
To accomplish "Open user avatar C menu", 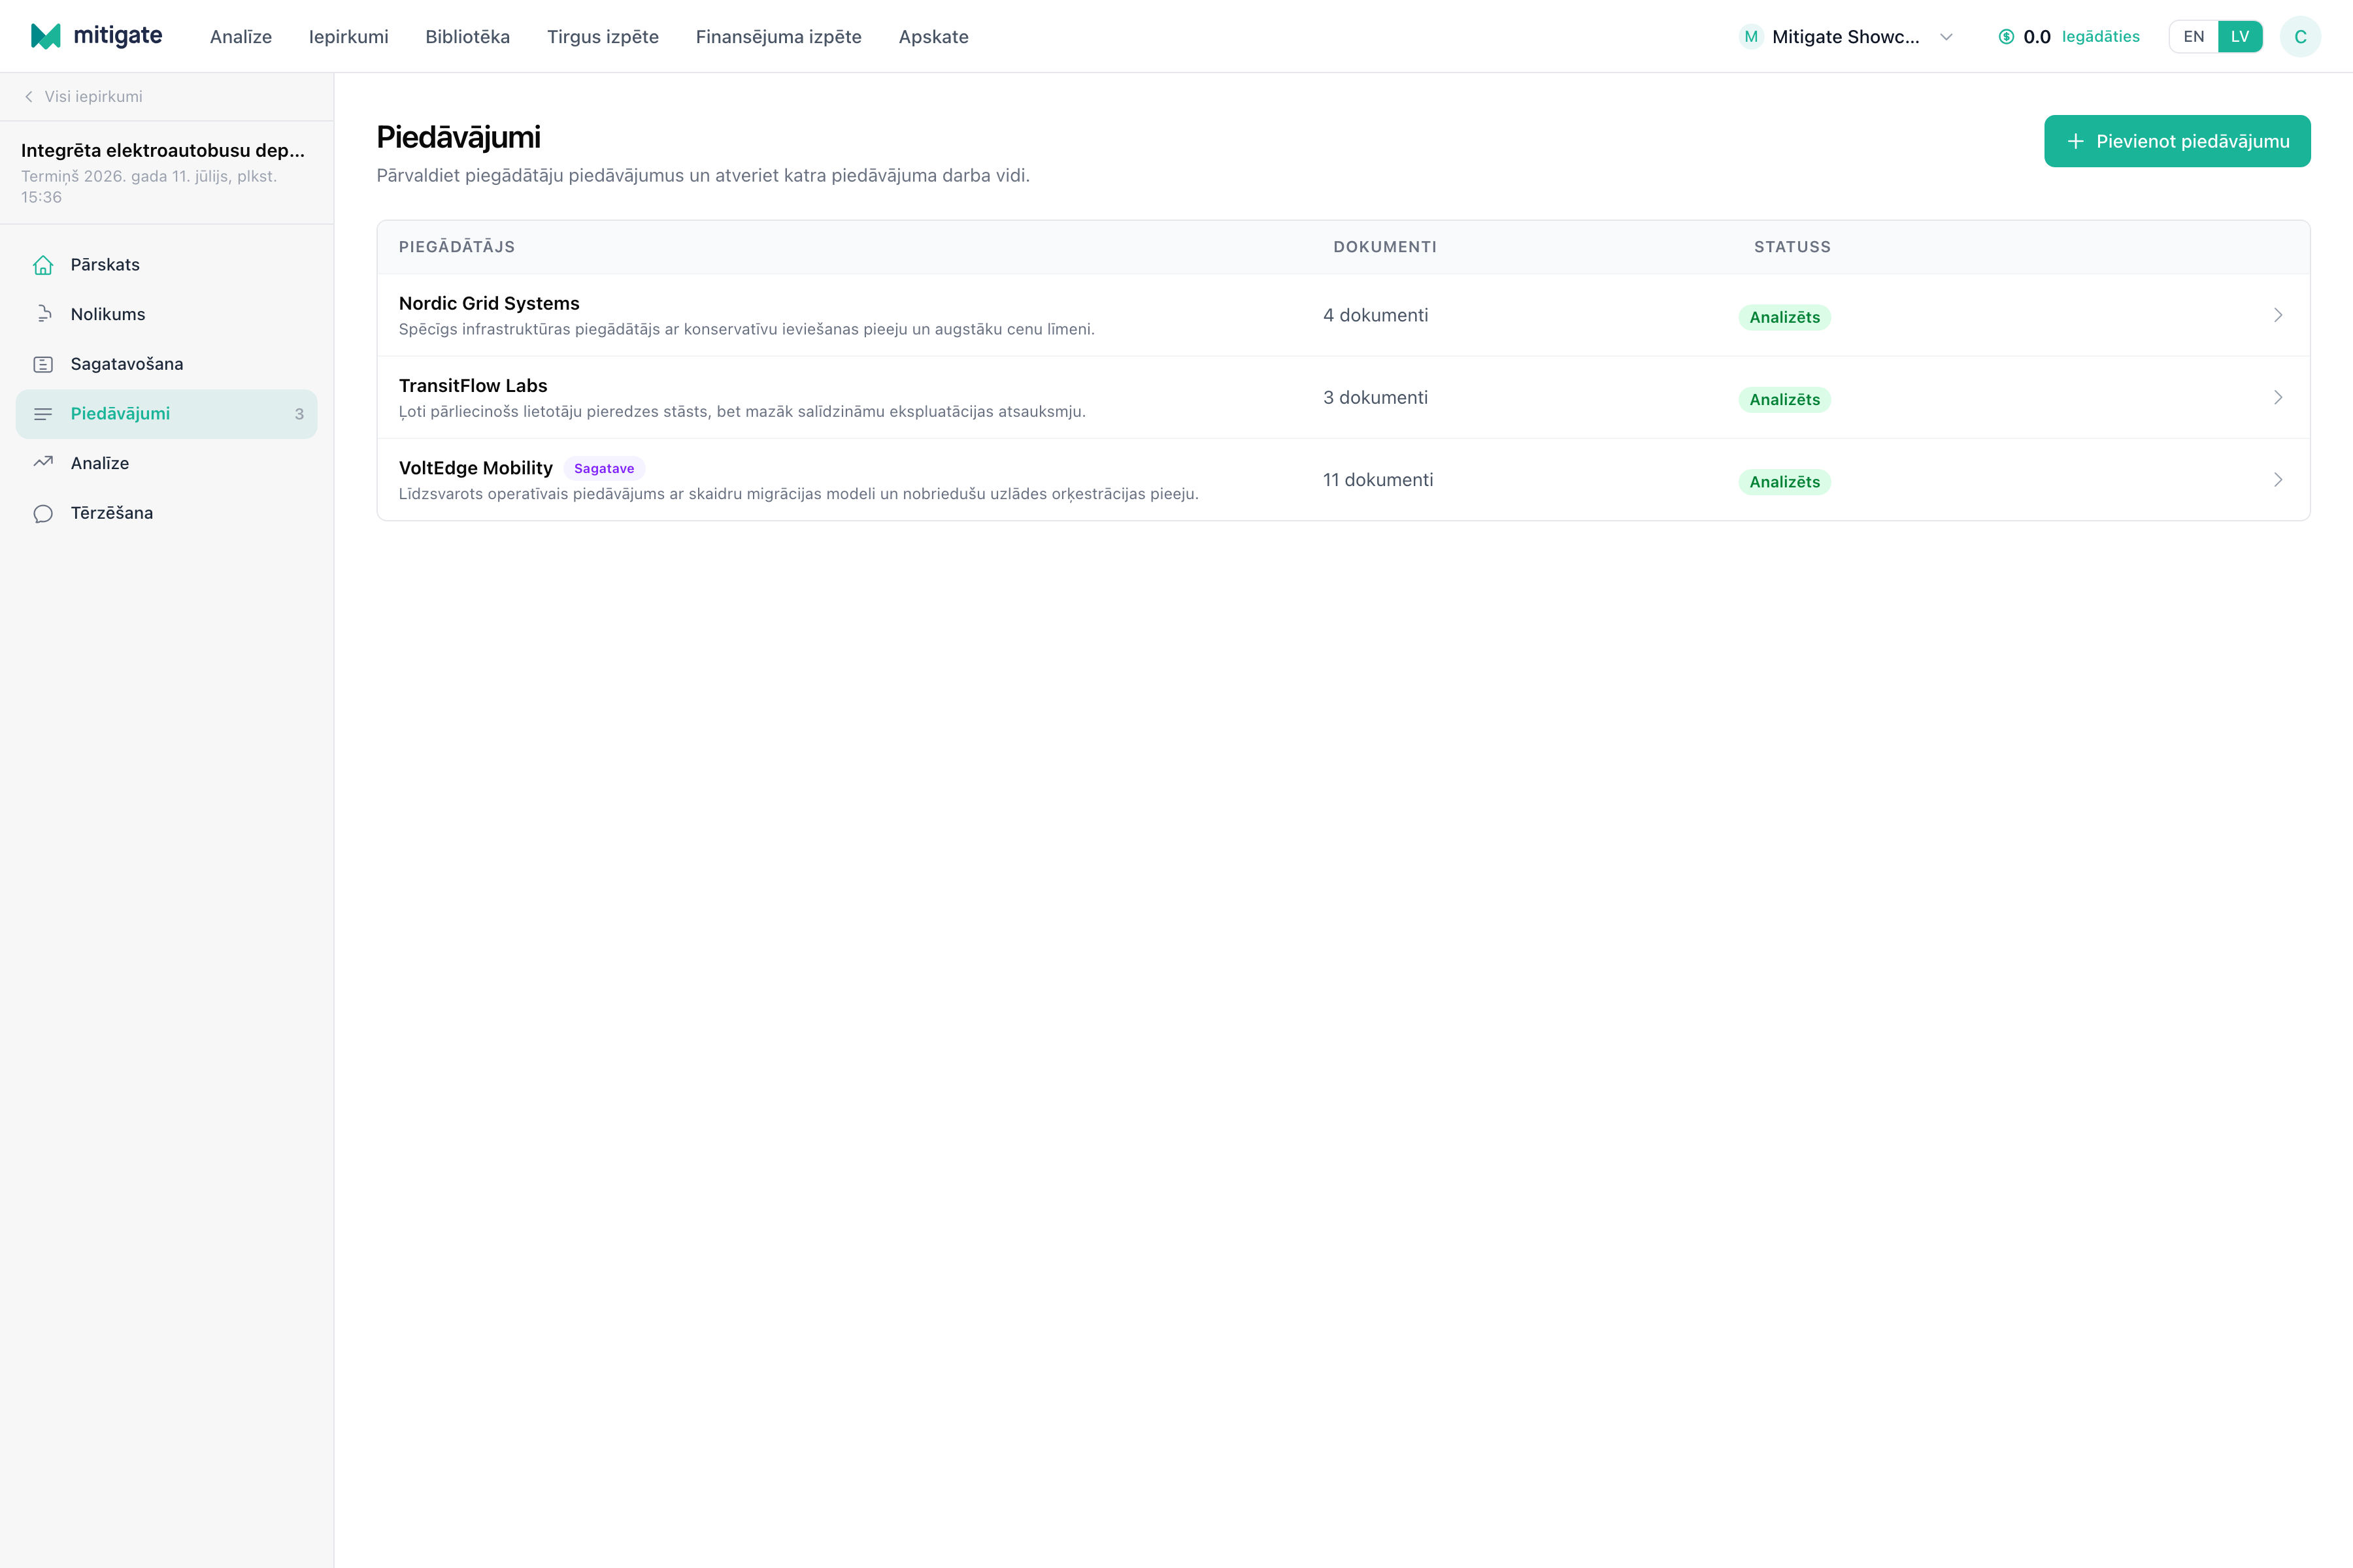I will [x=2300, y=37].
